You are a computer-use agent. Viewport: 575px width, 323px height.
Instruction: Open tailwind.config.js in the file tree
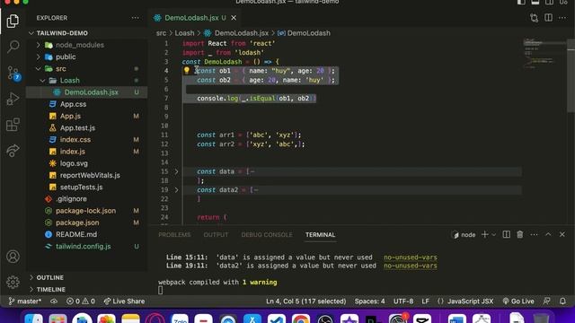[x=83, y=246]
